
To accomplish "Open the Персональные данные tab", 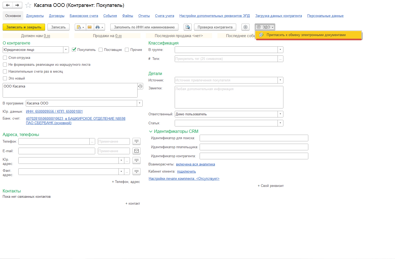I will pos(325,16).
